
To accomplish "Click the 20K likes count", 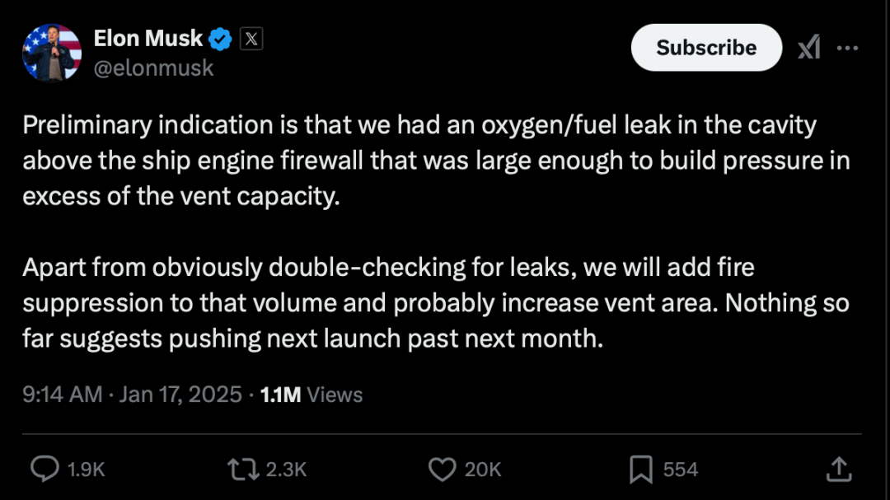I will (482, 470).
